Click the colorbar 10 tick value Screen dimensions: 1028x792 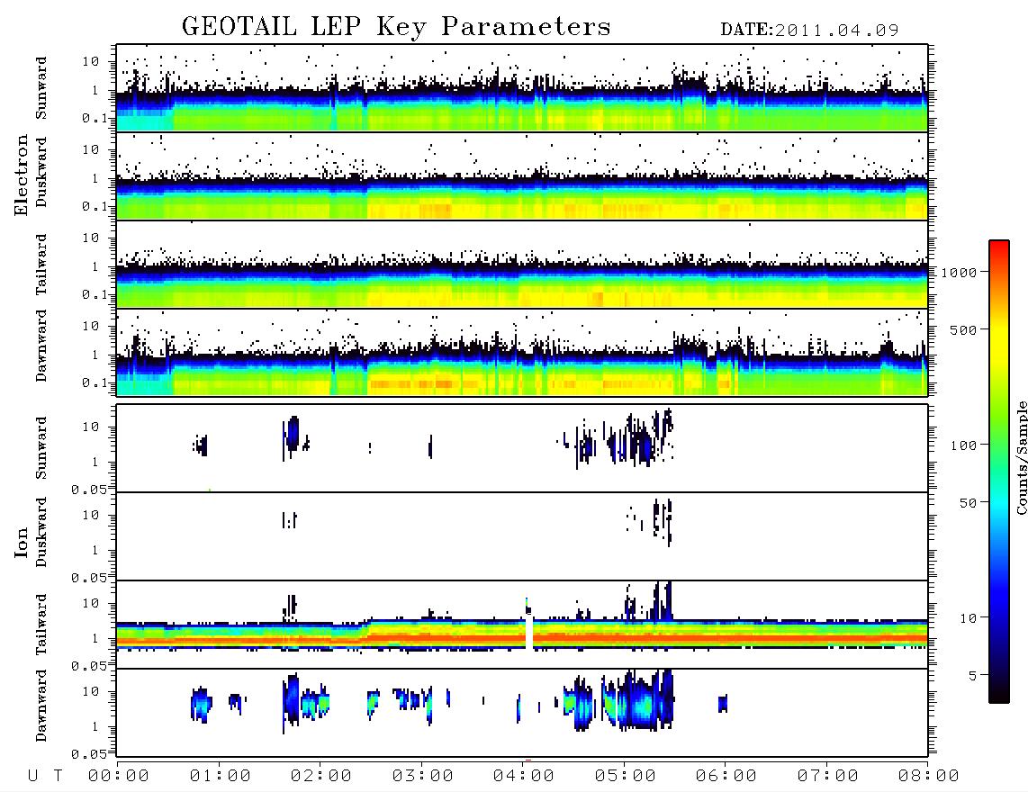969,618
